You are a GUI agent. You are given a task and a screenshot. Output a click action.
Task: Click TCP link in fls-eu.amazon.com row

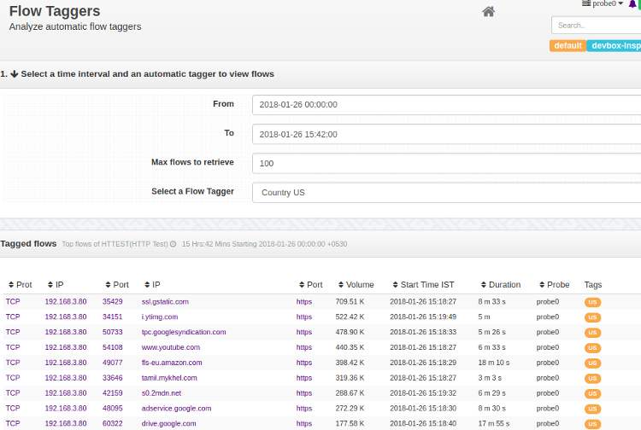13,363
